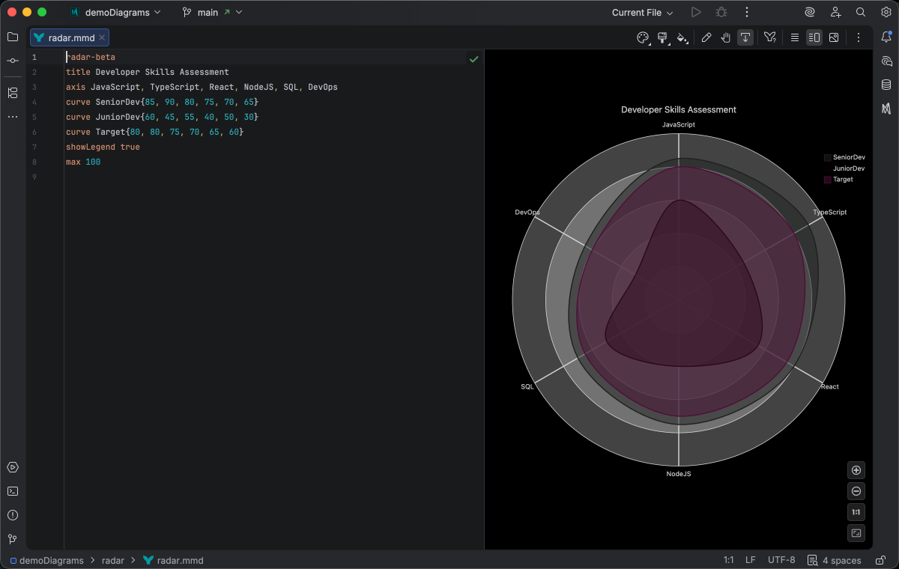Image resolution: width=899 pixels, height=569 pixels.
Task: Click the SeniorDev legend color swatch
Action: pyautogui.click(x=827, y=157)
